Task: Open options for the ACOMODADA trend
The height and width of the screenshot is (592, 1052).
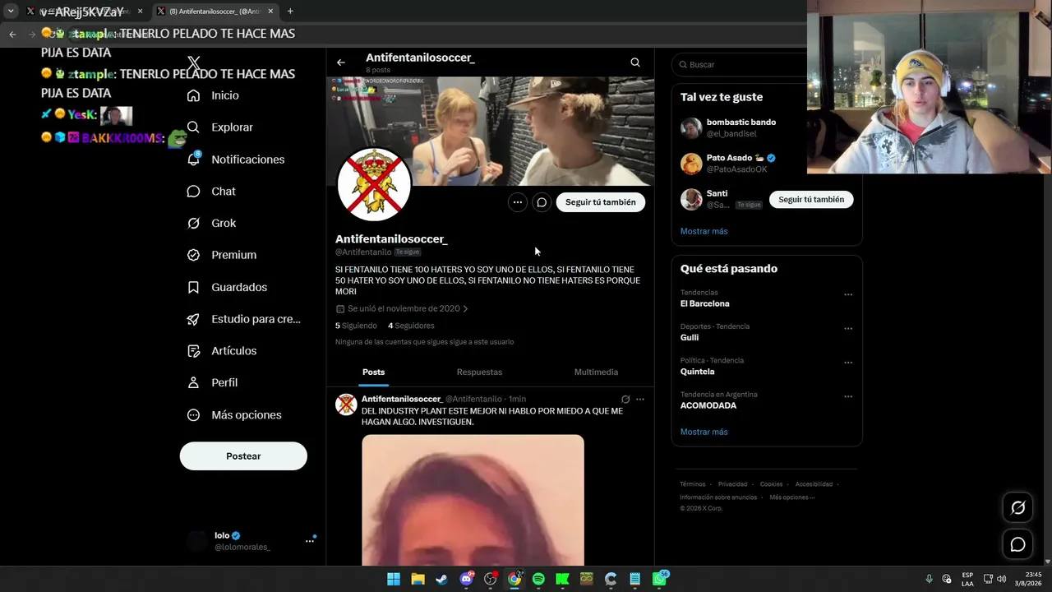Action: pyautogui.click(x=848, y=397)
